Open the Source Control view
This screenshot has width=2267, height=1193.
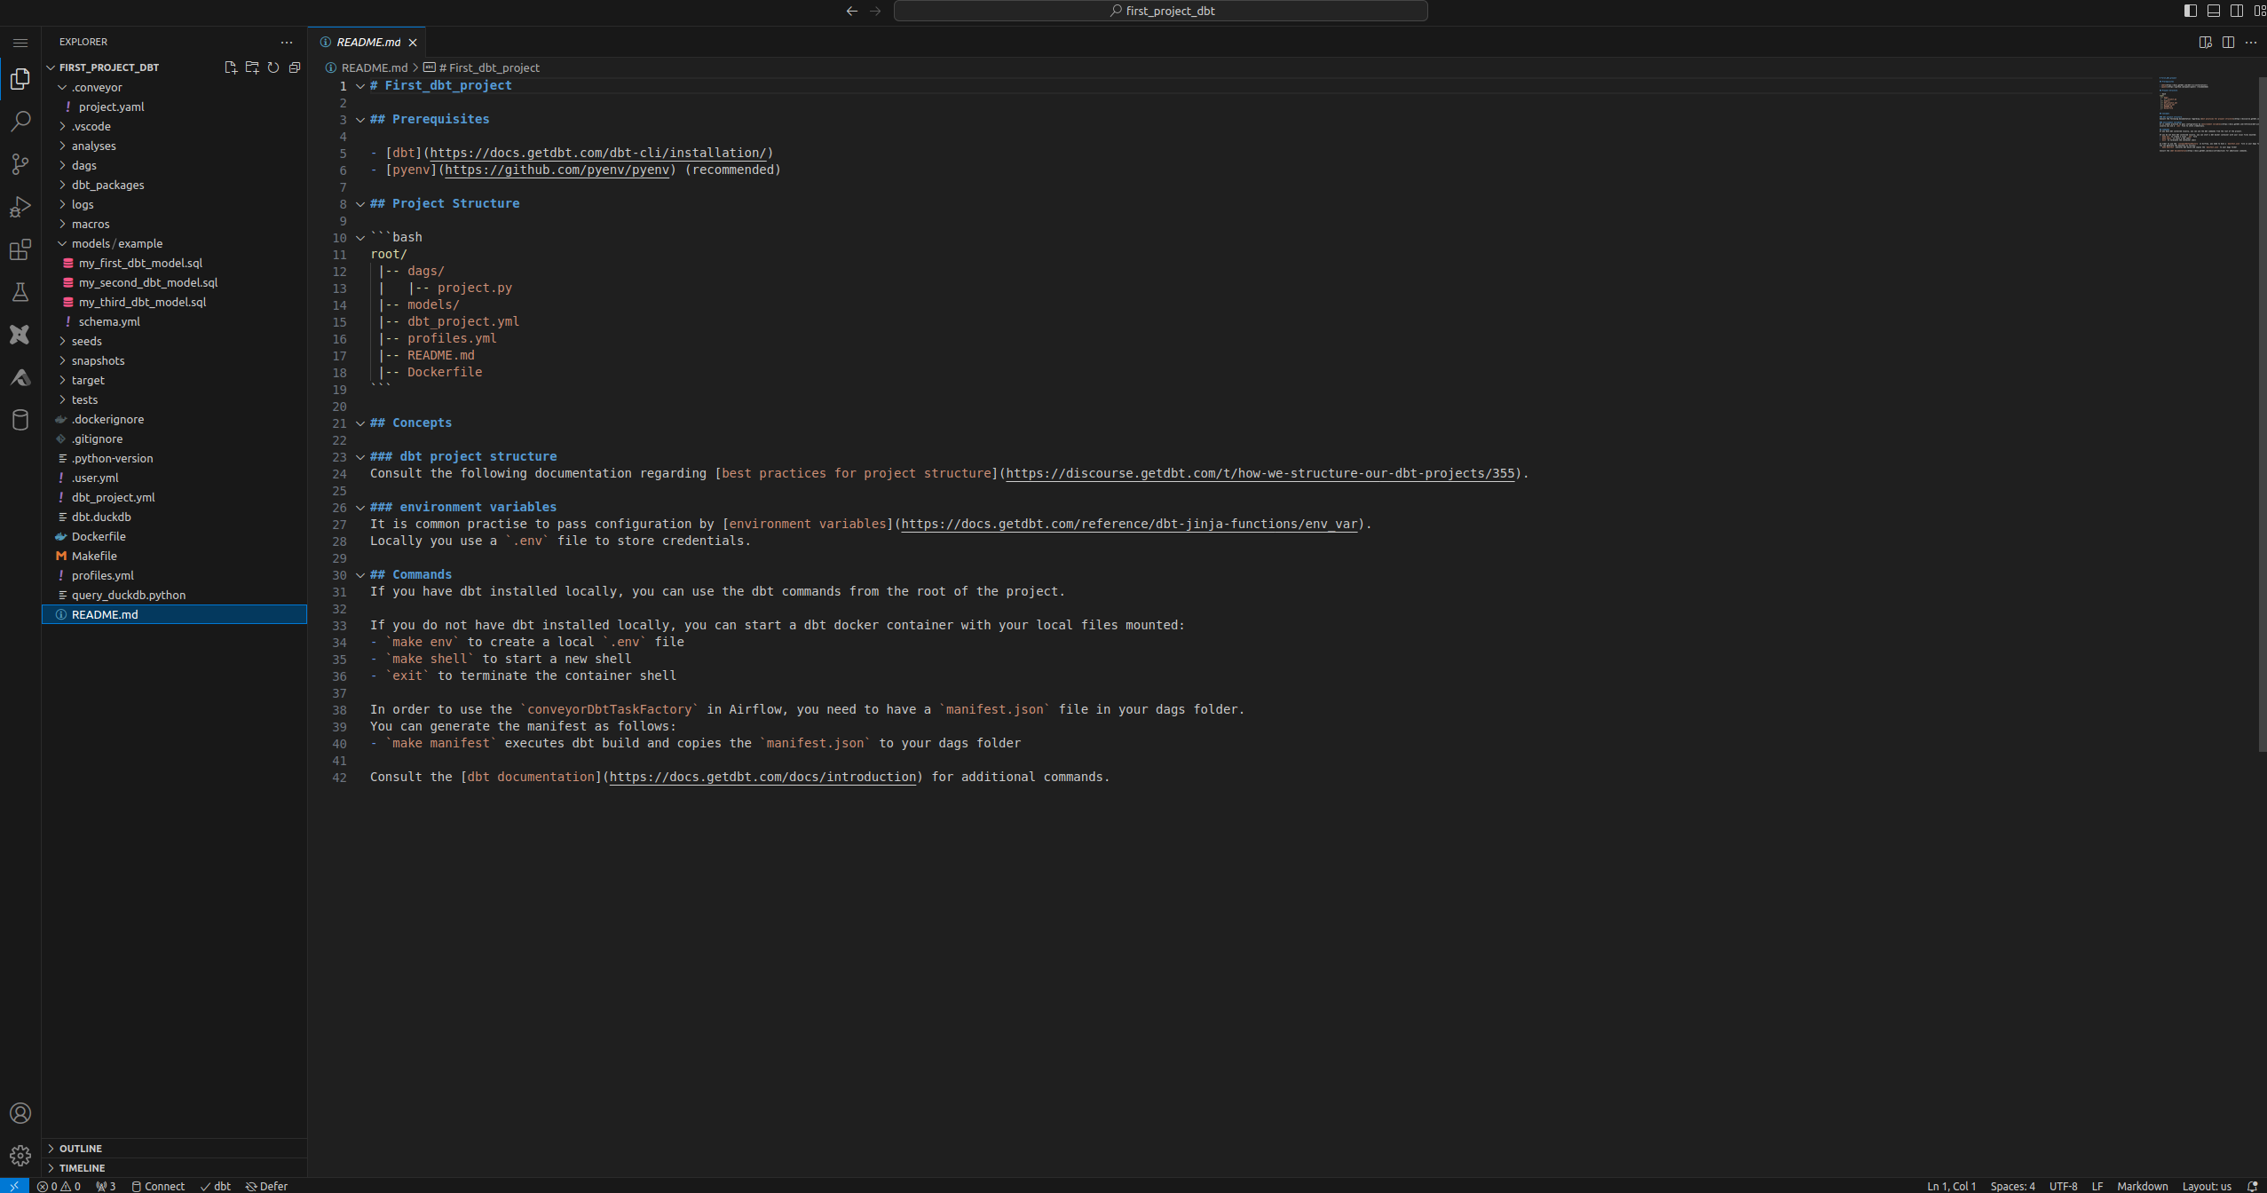point(20,163)
